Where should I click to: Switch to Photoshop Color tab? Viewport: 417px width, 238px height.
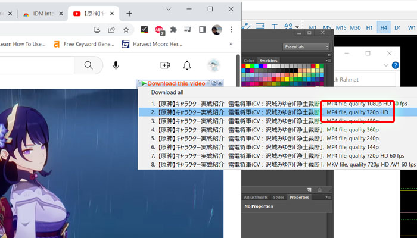[249, 61]
